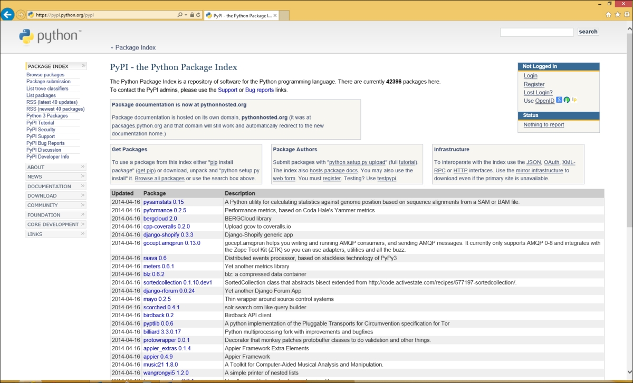Click the browser forward arrow button
The height and width of the screenshot is (383, 633).
(21, 15)
